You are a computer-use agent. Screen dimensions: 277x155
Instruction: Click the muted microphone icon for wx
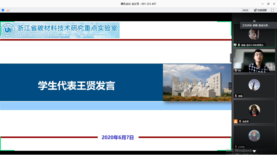tap(236, 71)
